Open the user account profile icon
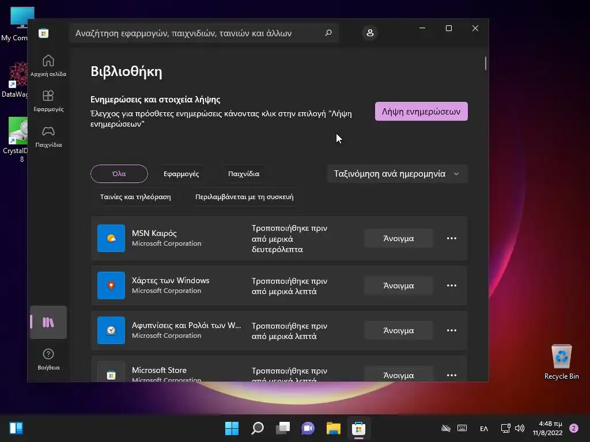This screenshot has height=442, width=590. click(x=370, y=33)
